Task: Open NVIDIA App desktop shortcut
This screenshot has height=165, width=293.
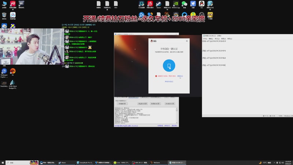Action: coord(176,4)
